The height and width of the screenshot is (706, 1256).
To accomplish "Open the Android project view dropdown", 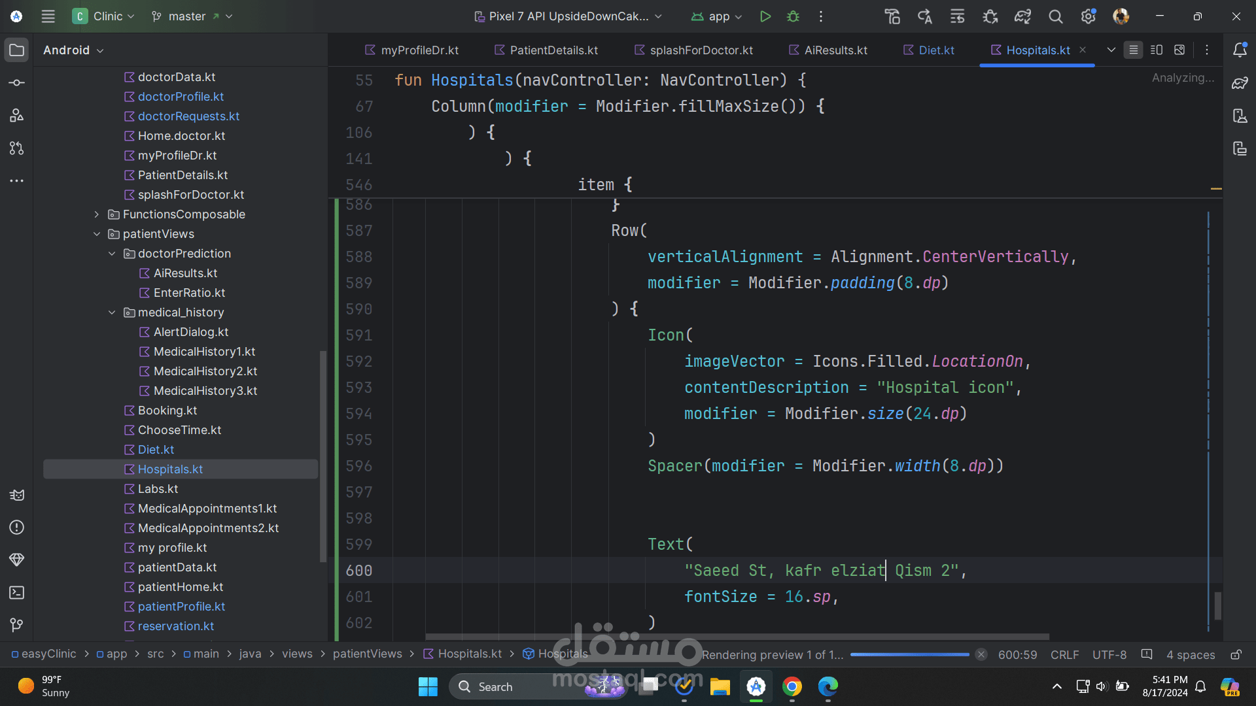I will click(x=73, y=50).
